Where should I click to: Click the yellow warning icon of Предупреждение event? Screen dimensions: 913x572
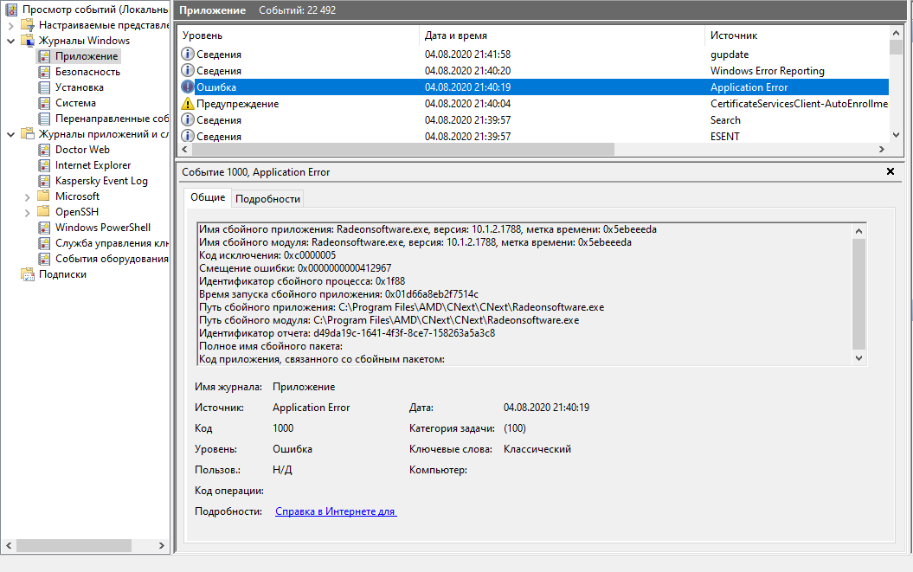(x=188, y=104)
